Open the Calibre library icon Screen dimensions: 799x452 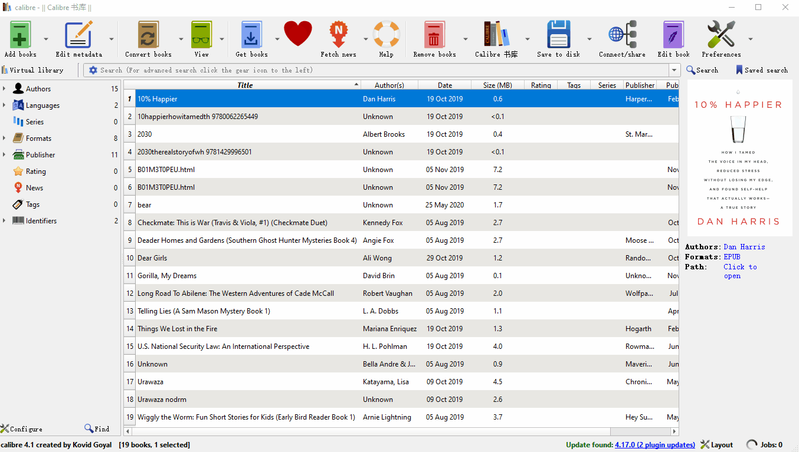[496, 35]
